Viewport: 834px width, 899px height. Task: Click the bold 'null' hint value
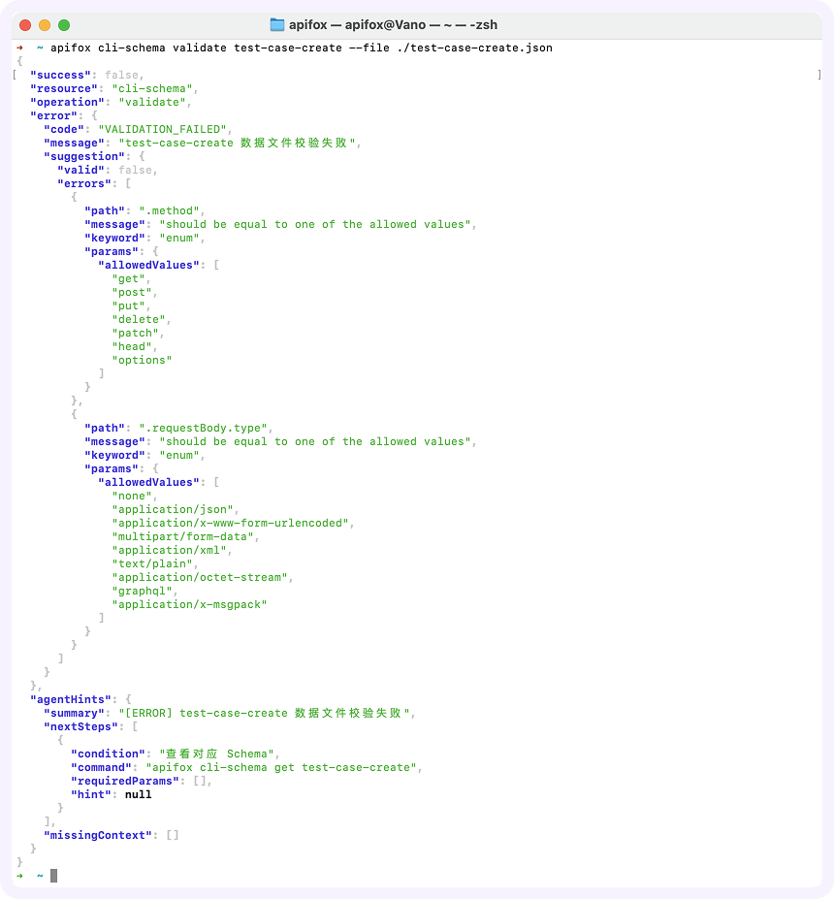click(x=138, y=794)
